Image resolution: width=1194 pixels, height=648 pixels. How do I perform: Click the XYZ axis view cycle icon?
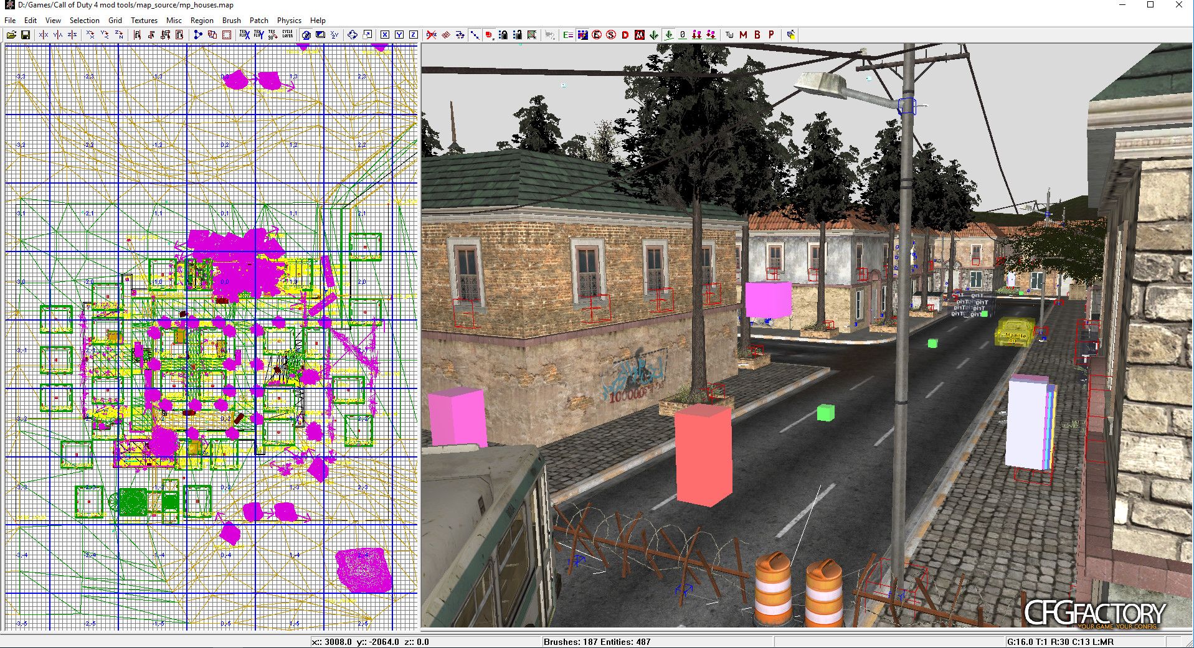[x=334, y=35]
